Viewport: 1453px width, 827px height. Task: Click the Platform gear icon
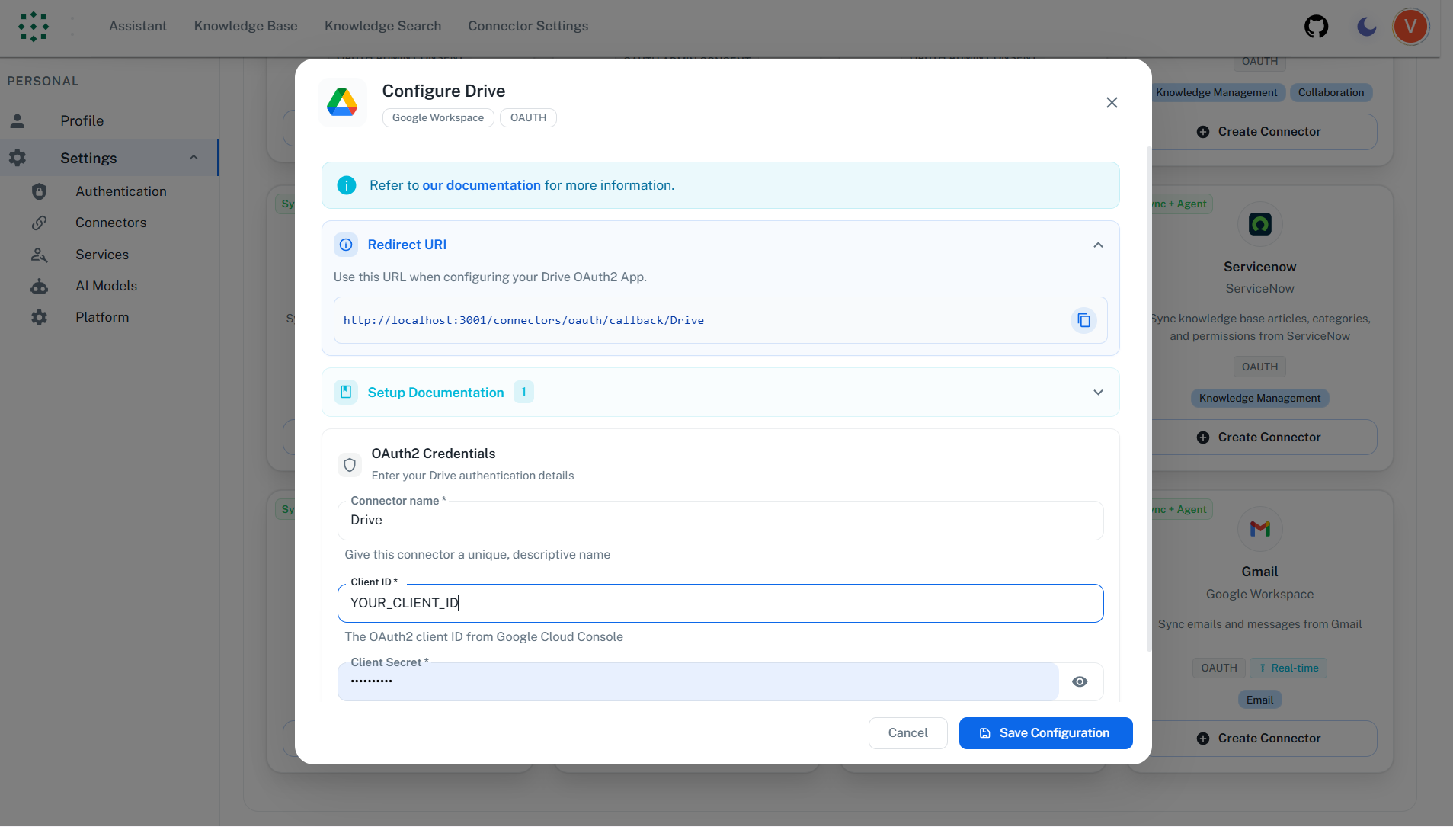pos(39,317)
